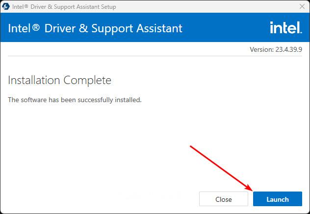
Task: Click the ampersand in the banner heading
Action: coord(83,28)
